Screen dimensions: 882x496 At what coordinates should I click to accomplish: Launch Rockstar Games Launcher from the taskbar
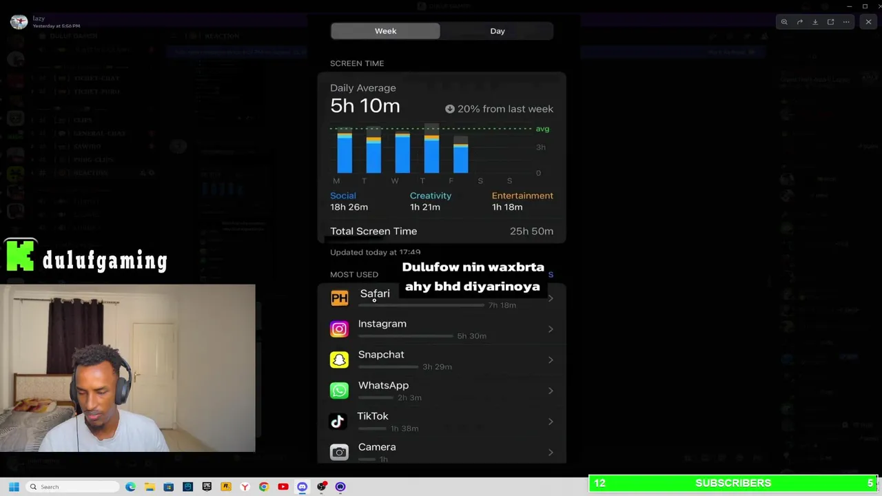tap(225, 487)
